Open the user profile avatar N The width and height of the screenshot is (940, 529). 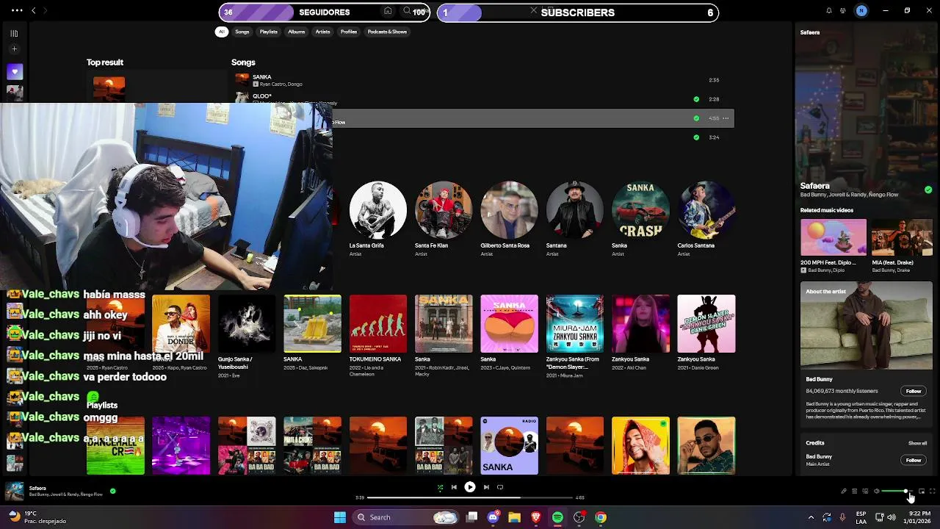coord(861,11)
